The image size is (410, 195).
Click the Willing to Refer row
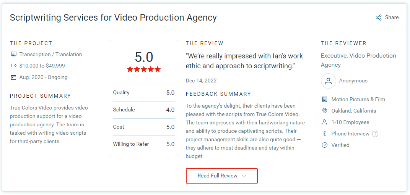click(x=144, y=144)
